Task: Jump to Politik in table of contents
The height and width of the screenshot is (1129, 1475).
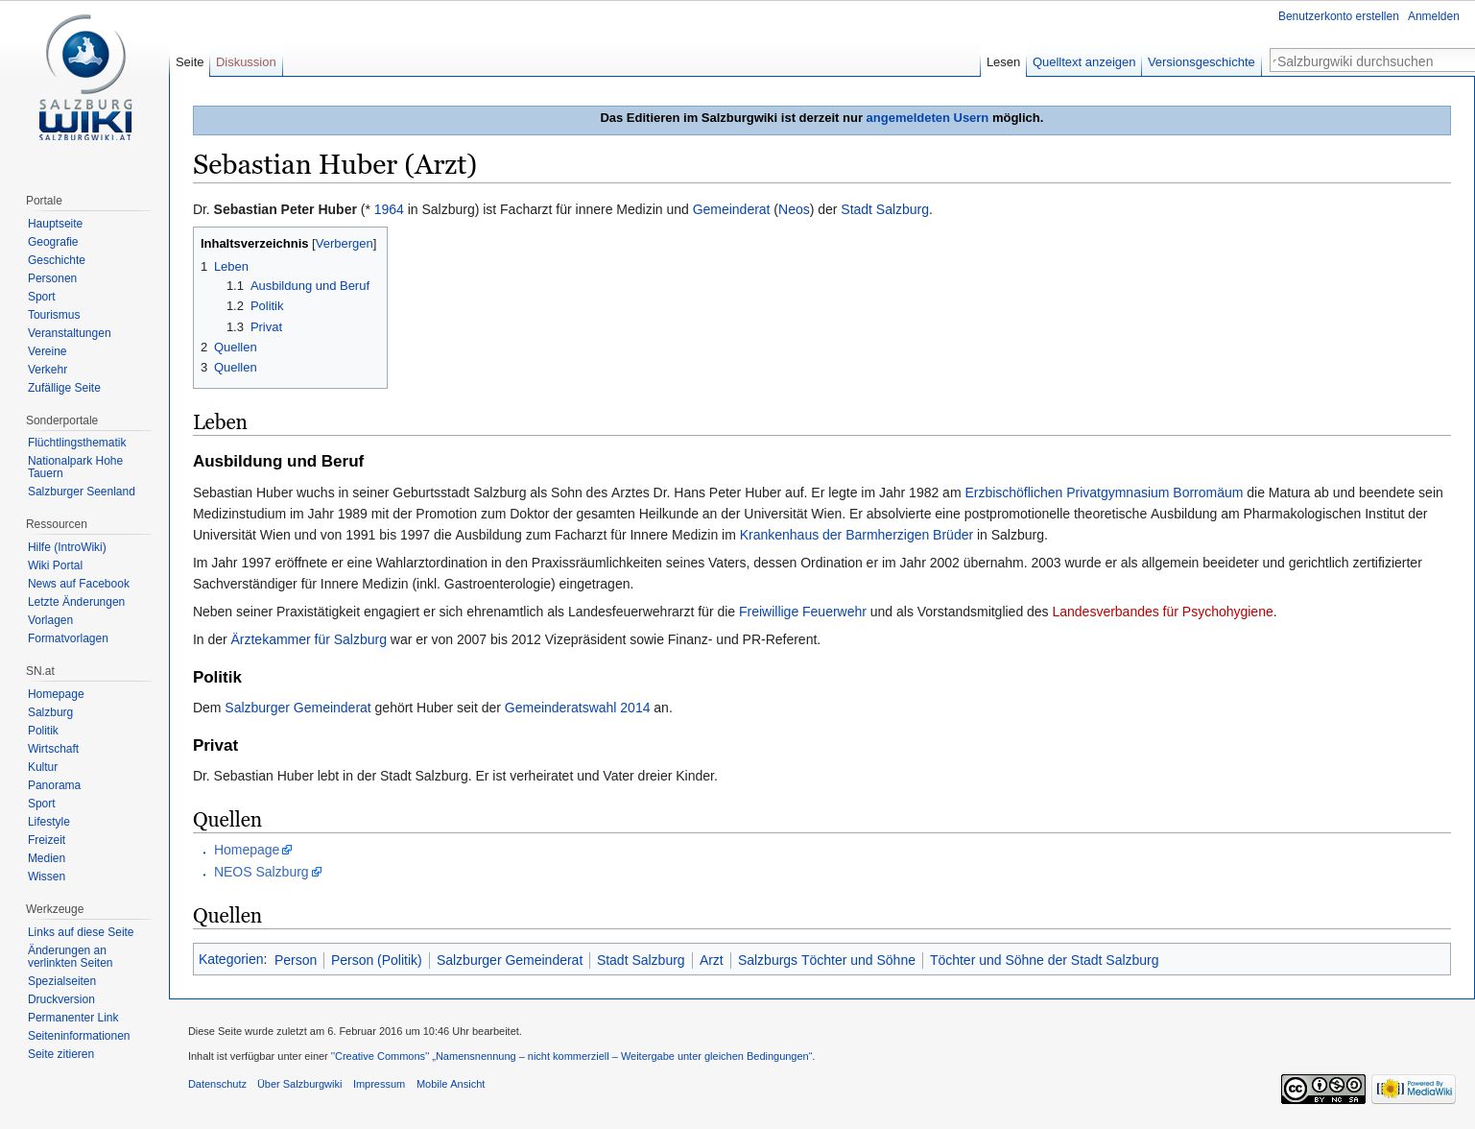Action: [267, 306]
